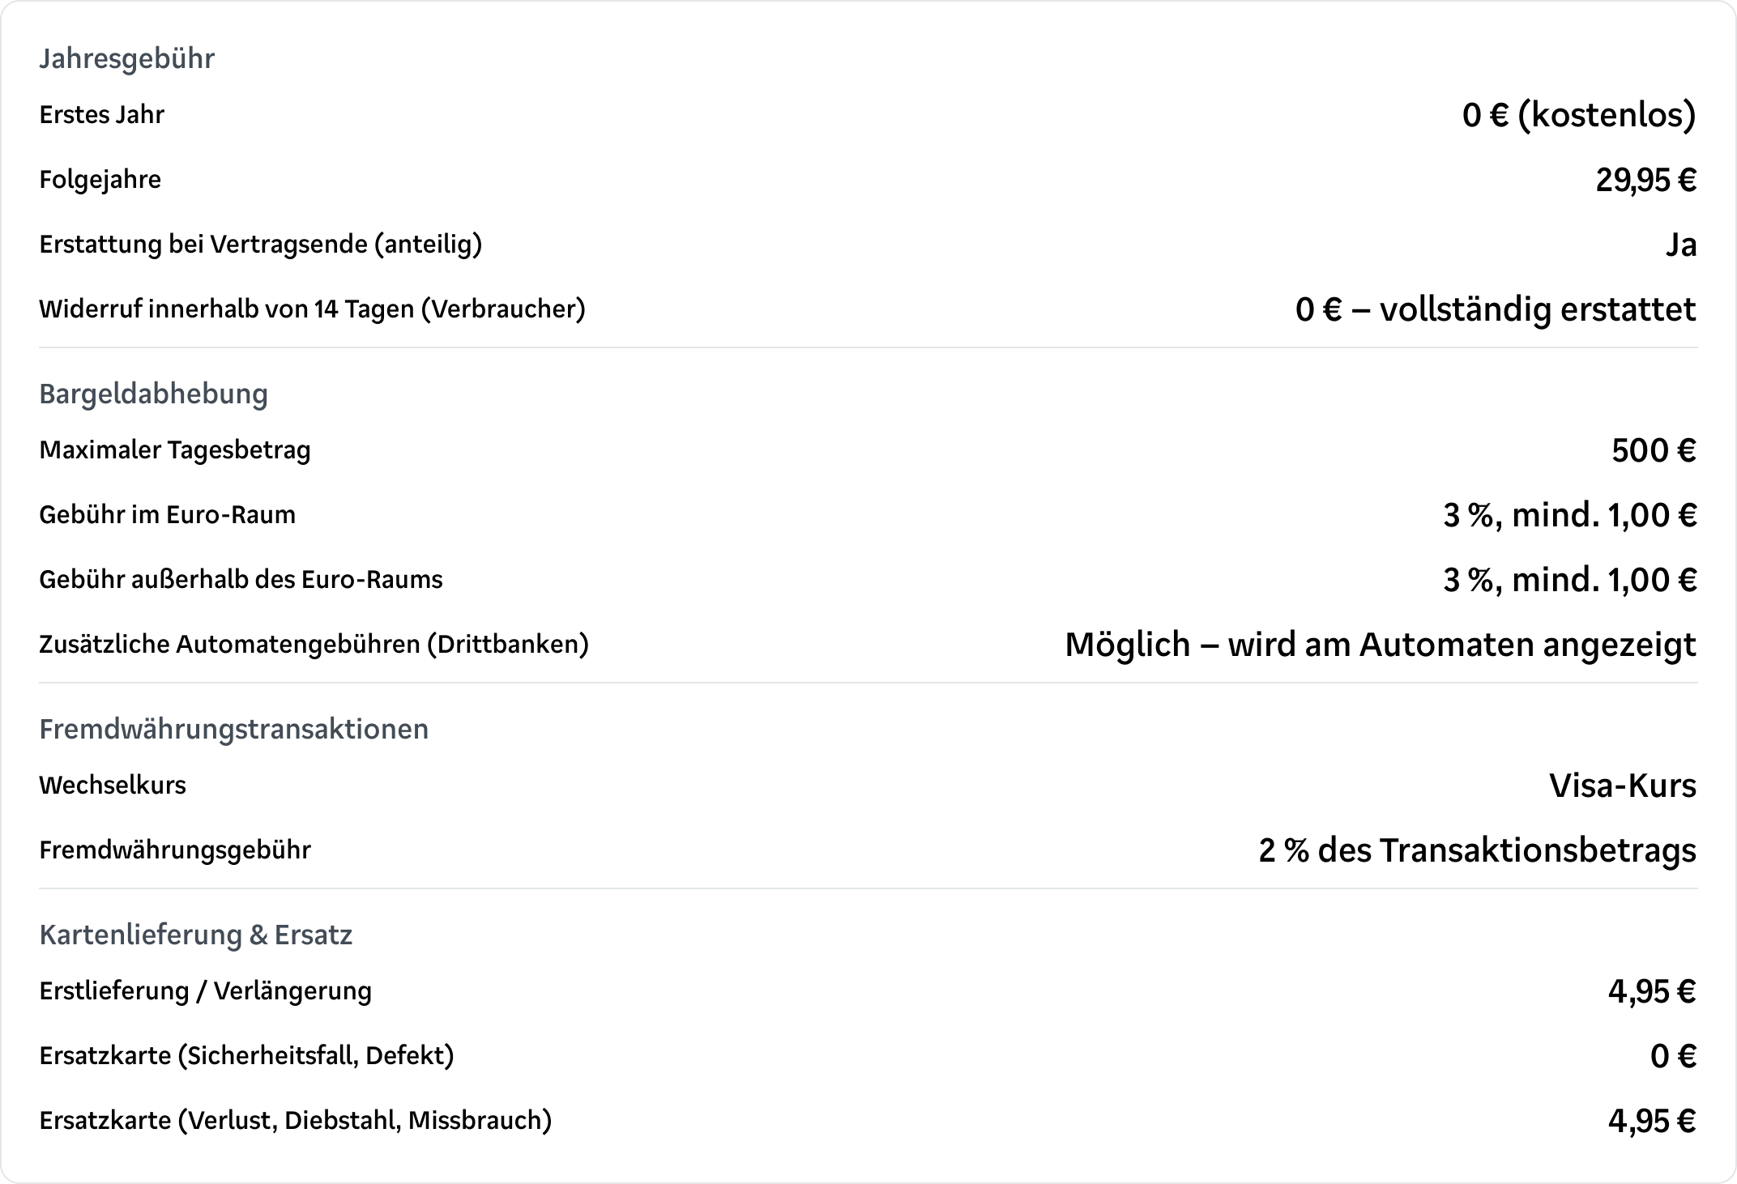The width and height of the screenshot is (1737, 1184).
Task: Click the Möglich – wird am Automaten angezeigt text
Action: click(x=1380, y=645)
